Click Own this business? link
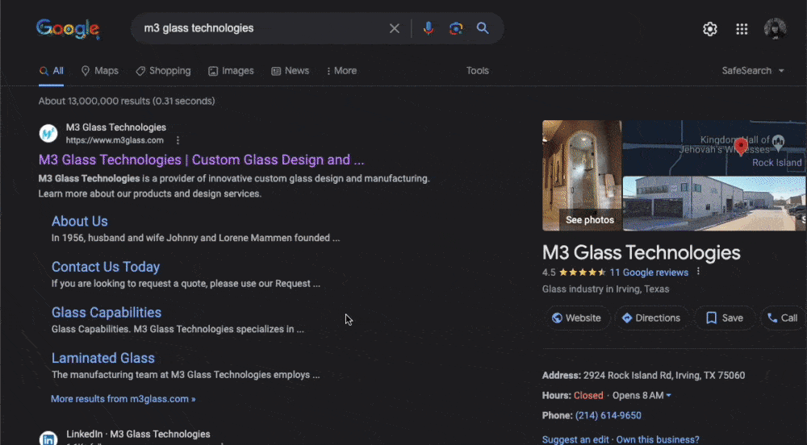 658,440
